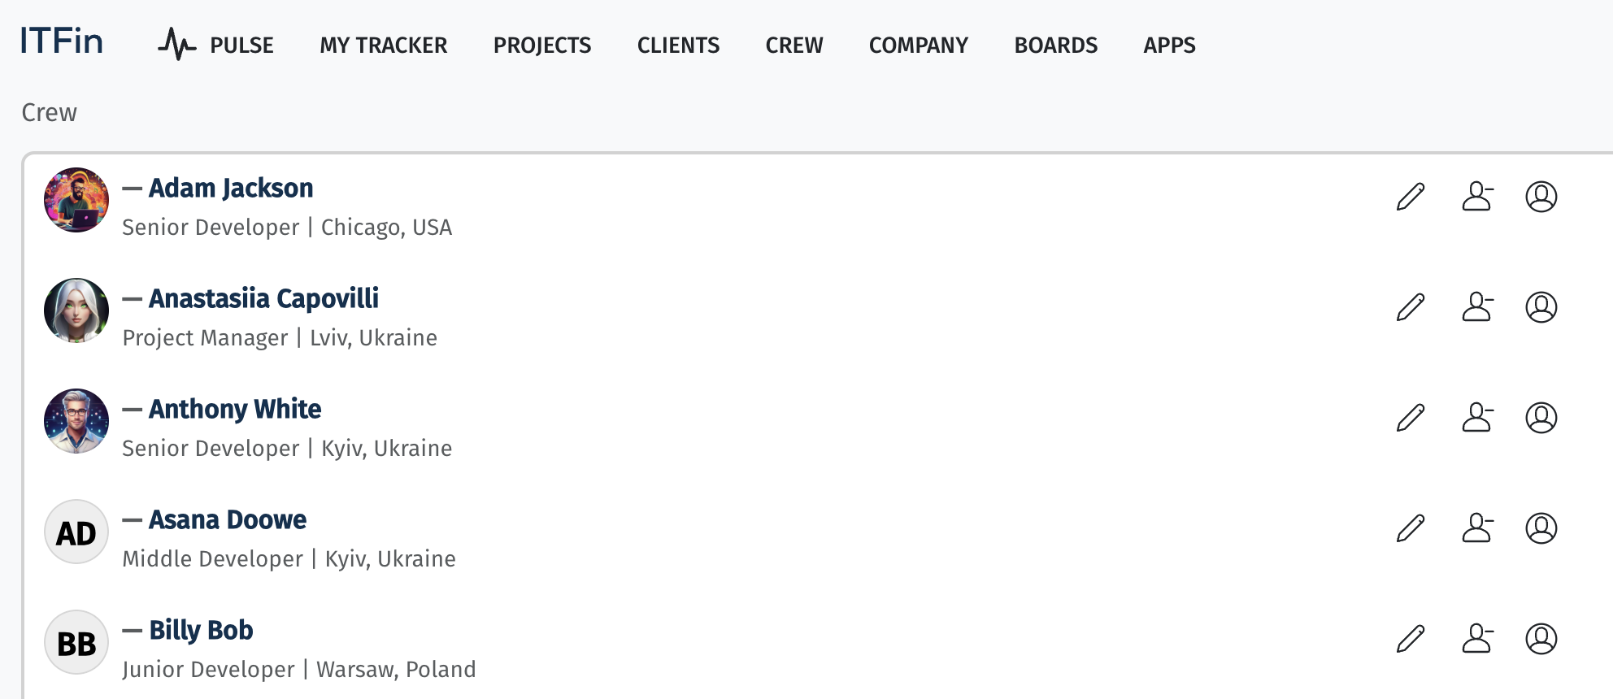Toggle the dash before Anthony White
The height and width of the screenshot is (699, 1613).
[x=133, y=410]
